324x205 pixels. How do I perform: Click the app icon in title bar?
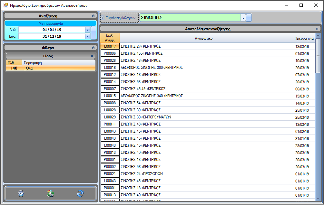pos(5,5)
